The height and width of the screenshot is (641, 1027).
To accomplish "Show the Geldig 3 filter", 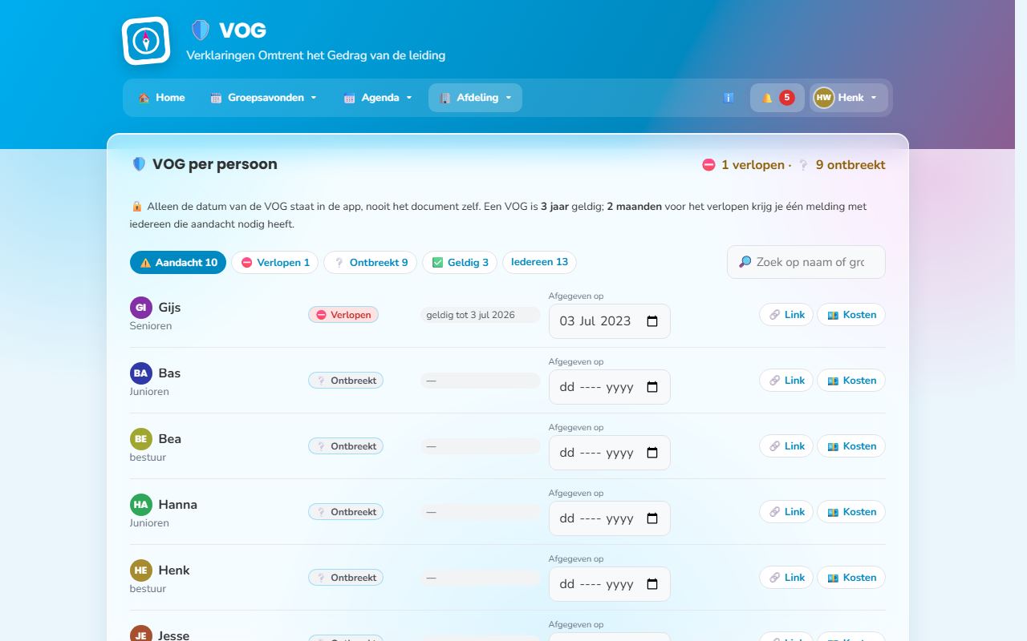I will click(460, 263).
